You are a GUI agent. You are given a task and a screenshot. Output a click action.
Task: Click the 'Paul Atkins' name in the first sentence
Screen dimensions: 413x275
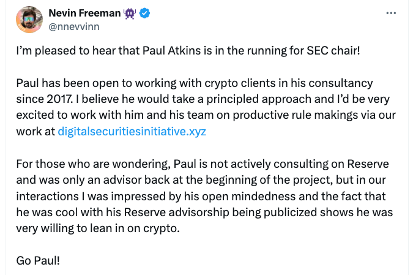pos(171,51)
